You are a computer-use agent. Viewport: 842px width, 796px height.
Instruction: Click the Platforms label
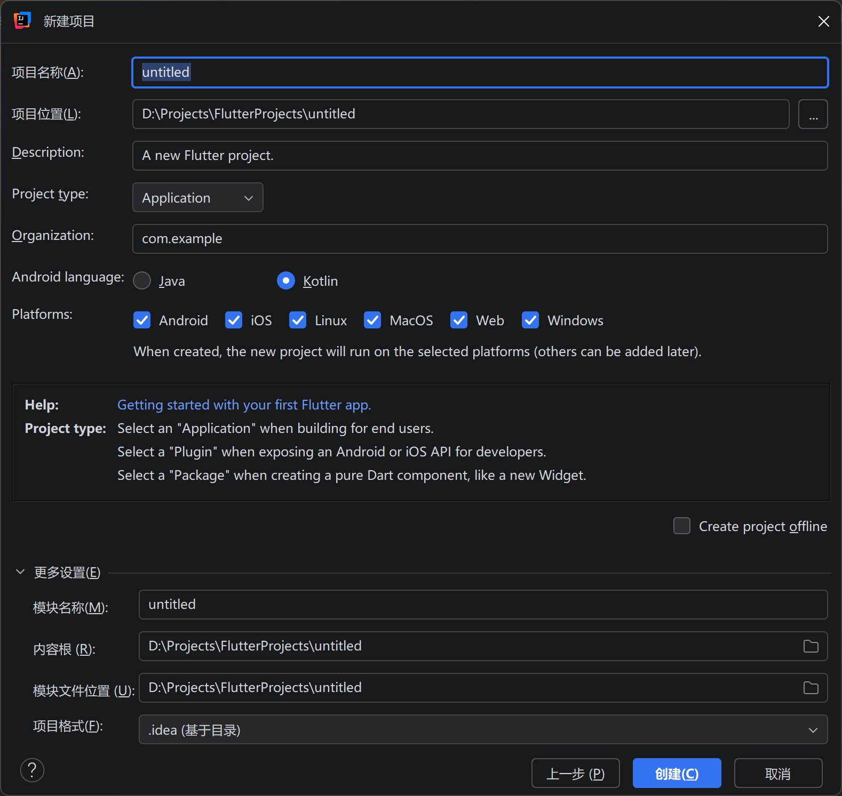[42, 315]
